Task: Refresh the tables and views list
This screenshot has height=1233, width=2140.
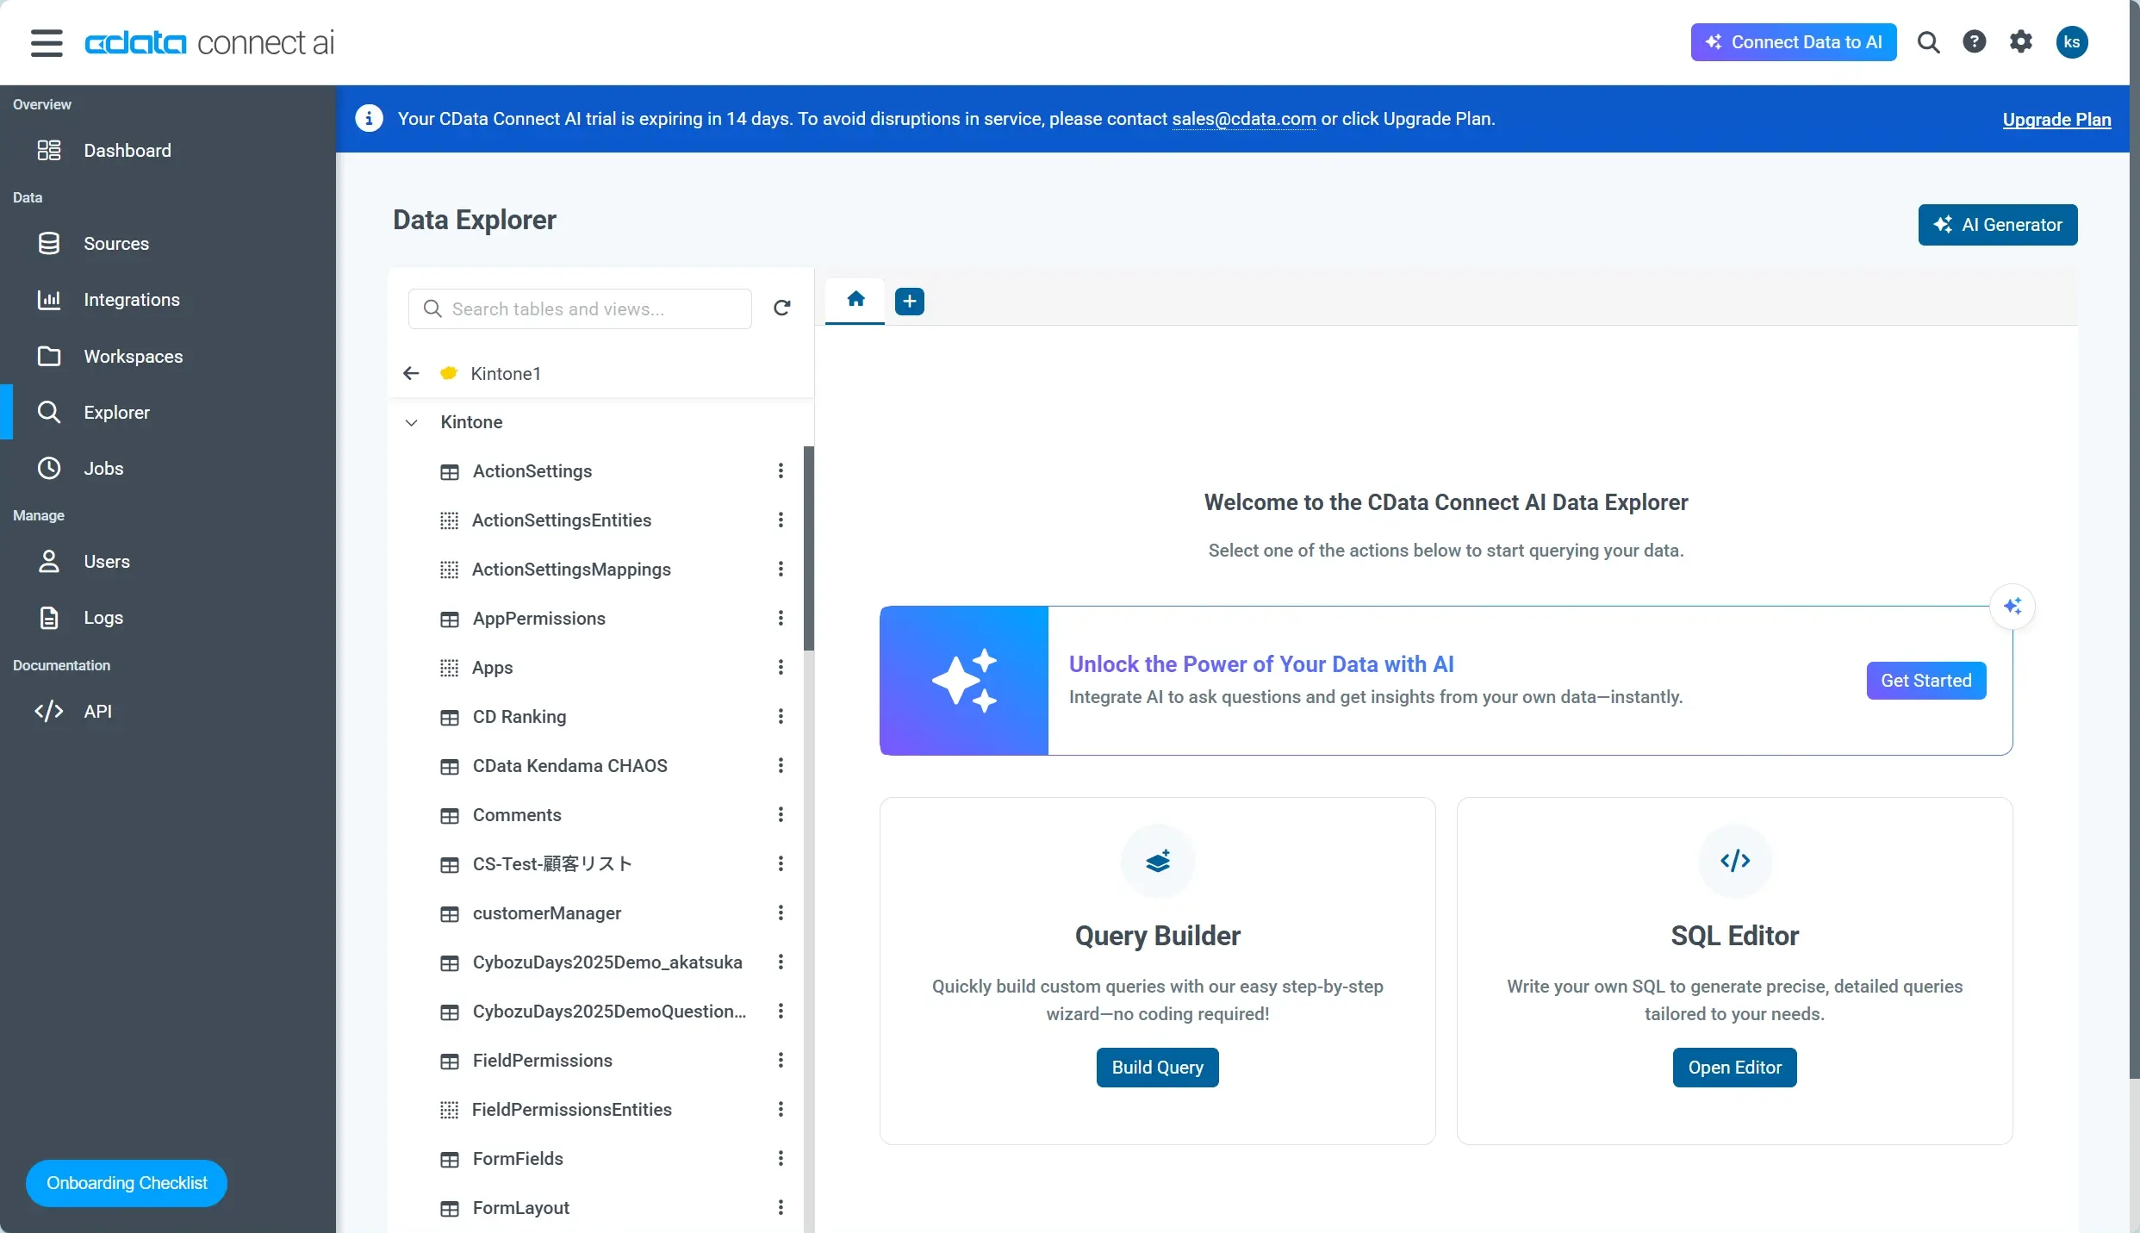Action: [x=781, y=308]
